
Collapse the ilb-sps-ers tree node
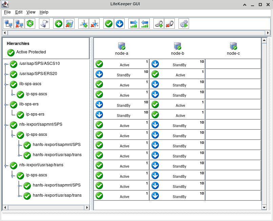5,105
